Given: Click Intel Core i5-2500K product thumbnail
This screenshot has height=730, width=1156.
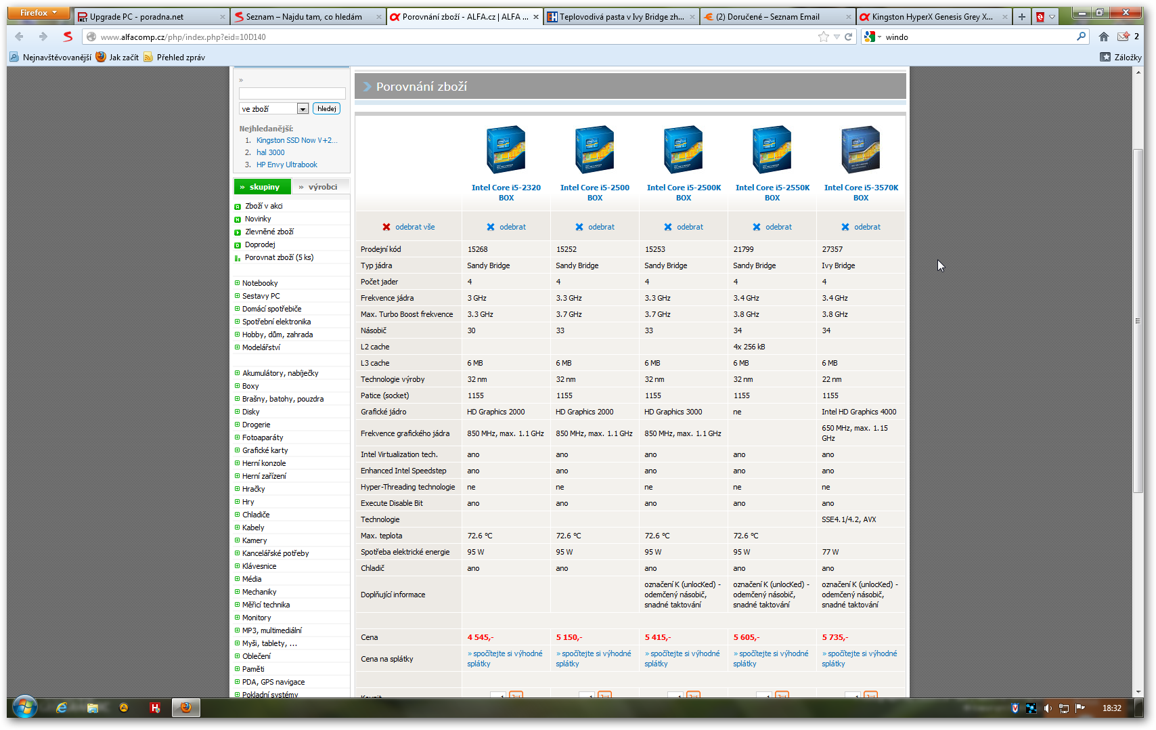Looking at the screenshot, I should click(684, 150).
